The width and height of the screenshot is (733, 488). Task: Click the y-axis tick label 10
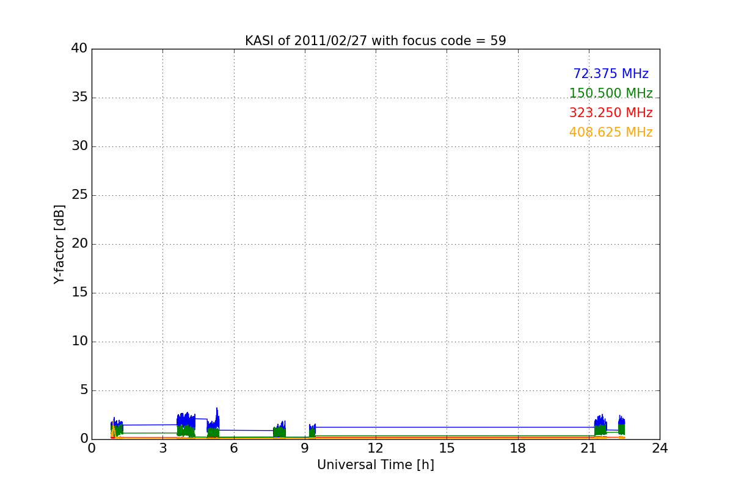pos(79,342)
